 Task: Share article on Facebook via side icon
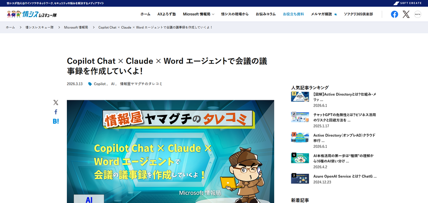point(56,112)
